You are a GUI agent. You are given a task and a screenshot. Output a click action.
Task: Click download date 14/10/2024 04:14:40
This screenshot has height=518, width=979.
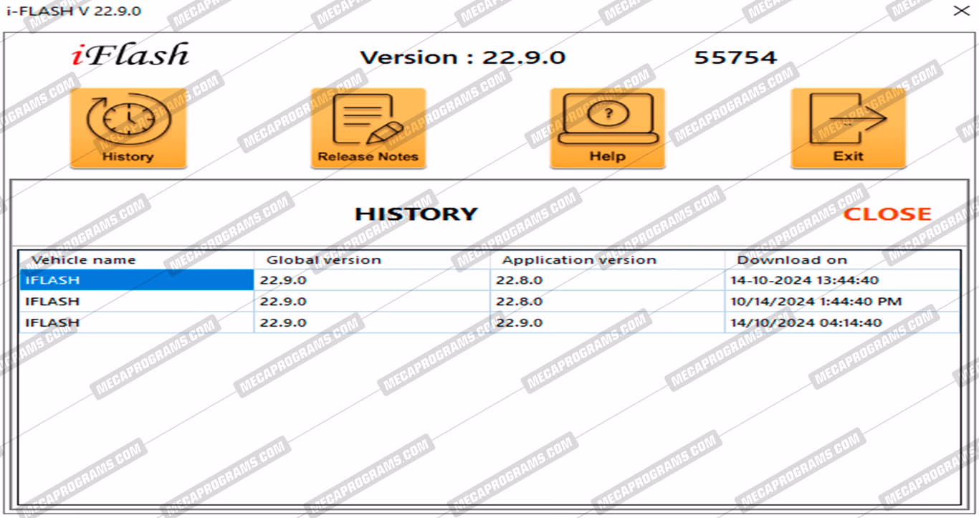(x=806, y=323)
